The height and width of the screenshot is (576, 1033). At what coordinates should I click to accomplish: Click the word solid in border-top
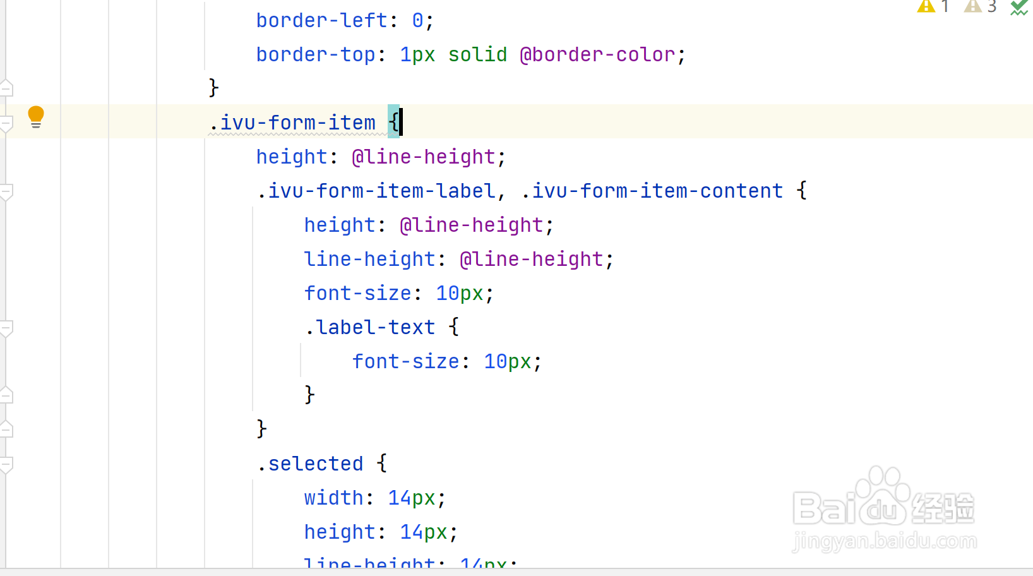(x=477, y=54)
